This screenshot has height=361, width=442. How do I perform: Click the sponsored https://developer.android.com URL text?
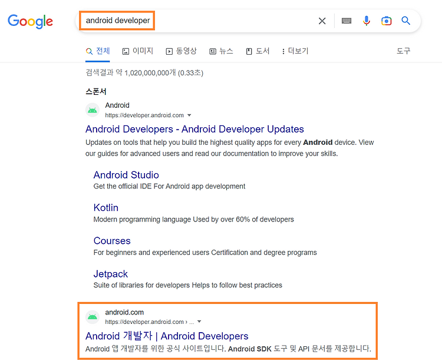tap(144, 115)
